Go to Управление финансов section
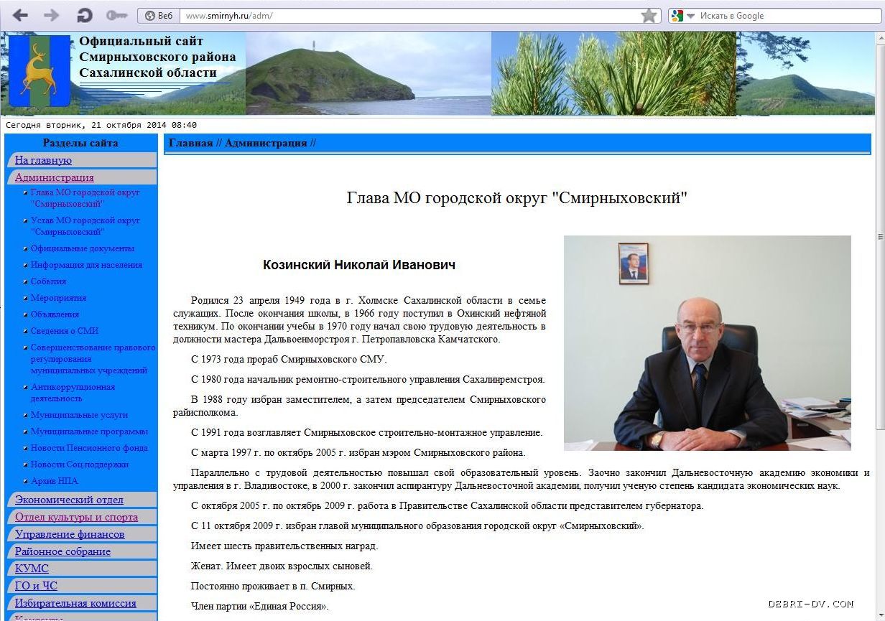The image size is (885, 621). (x=70, y=534)
